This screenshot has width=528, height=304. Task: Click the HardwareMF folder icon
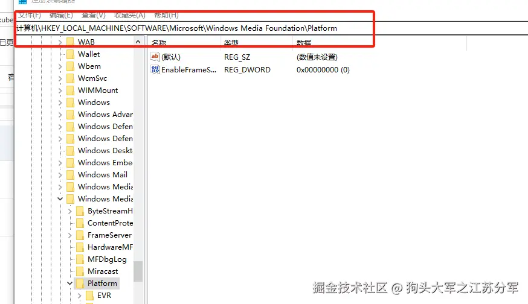80,247
